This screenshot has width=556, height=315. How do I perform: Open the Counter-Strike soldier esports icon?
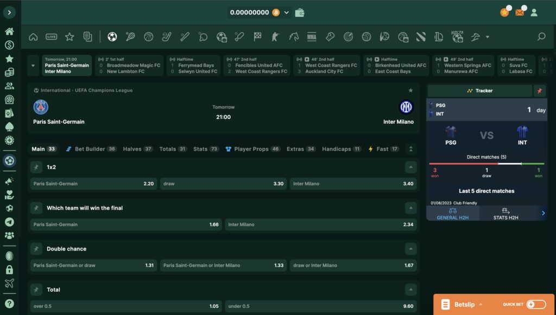(275, 36)
